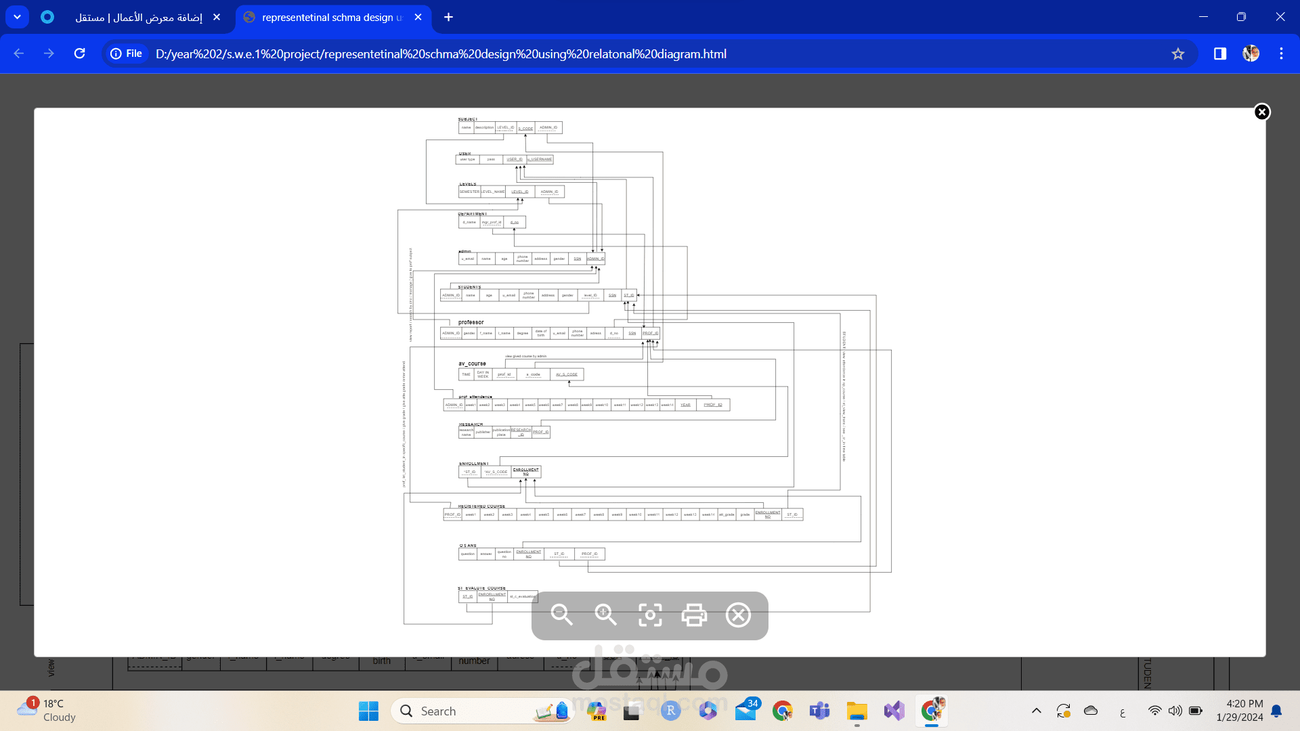Open the Microsoft 365 app on taskbar
The height and width of the screenshot is (731, 1300).
[x=708, y=711]
